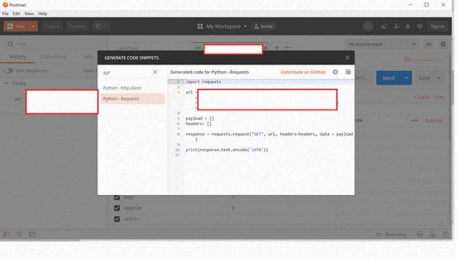Click the Runner button
The height and width of the screenshot is (259, 457).
click(x=77, y=26)
